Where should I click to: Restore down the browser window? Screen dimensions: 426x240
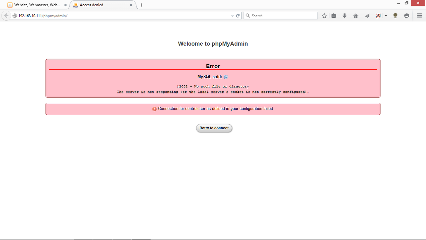407,3
